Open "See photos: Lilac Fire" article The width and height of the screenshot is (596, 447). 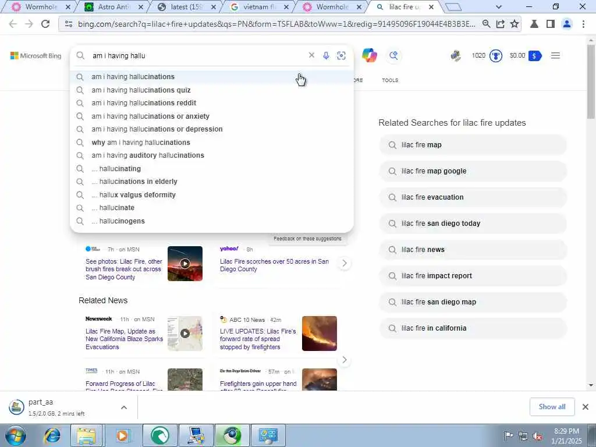124,269
